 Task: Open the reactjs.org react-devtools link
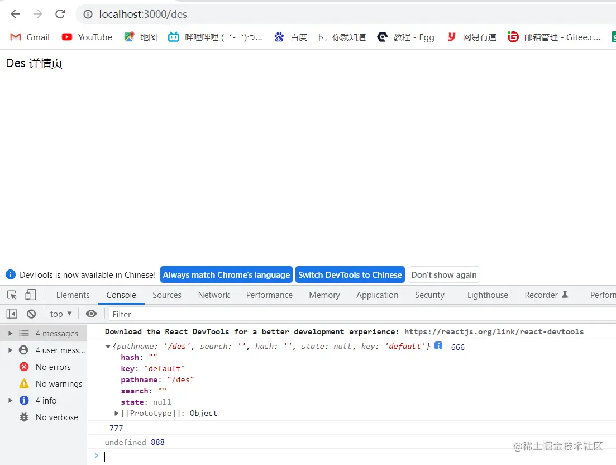(494, 331)
